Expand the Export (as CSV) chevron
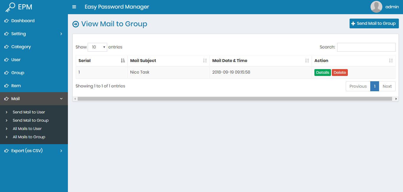This screenshot has width=403, height=192. (x=61, y=151)
